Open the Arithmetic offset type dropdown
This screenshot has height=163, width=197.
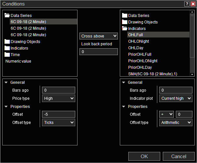[x=176, y=123]
